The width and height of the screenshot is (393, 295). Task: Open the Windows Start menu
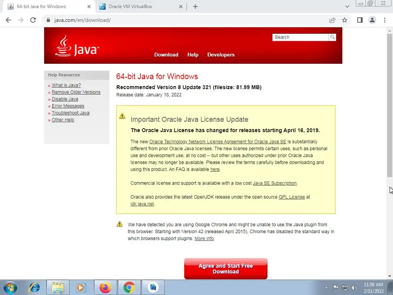point(10,287)
